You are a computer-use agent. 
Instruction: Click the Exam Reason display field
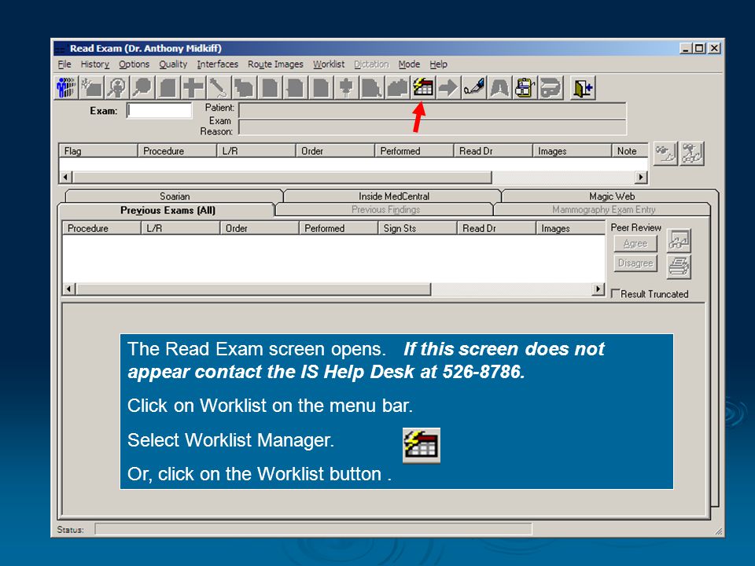point(433,127)
